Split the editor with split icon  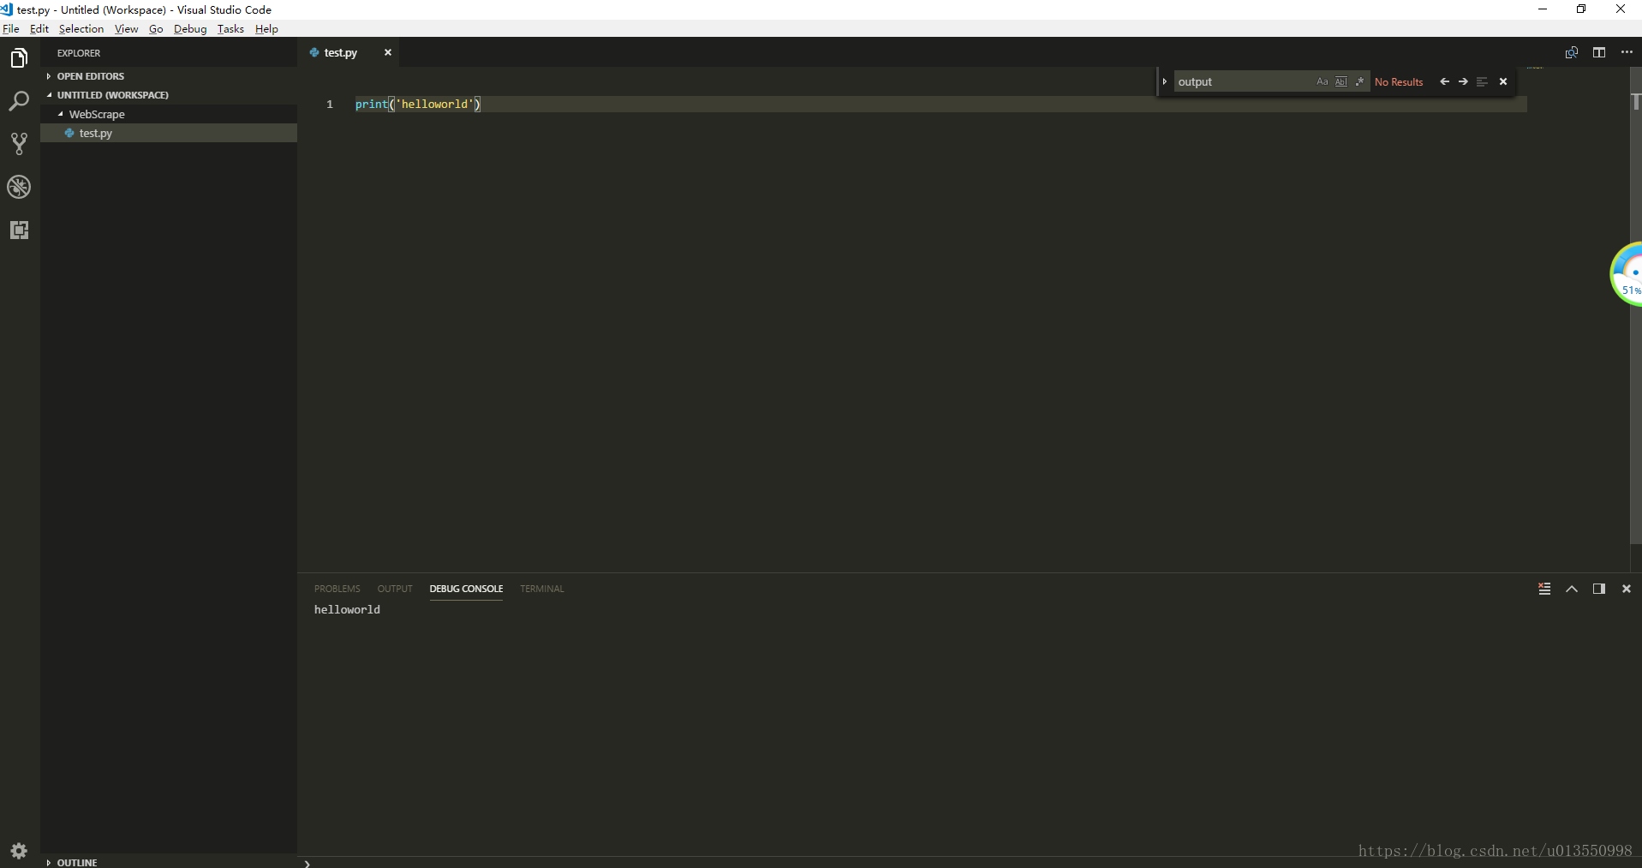coord(1599,52)
